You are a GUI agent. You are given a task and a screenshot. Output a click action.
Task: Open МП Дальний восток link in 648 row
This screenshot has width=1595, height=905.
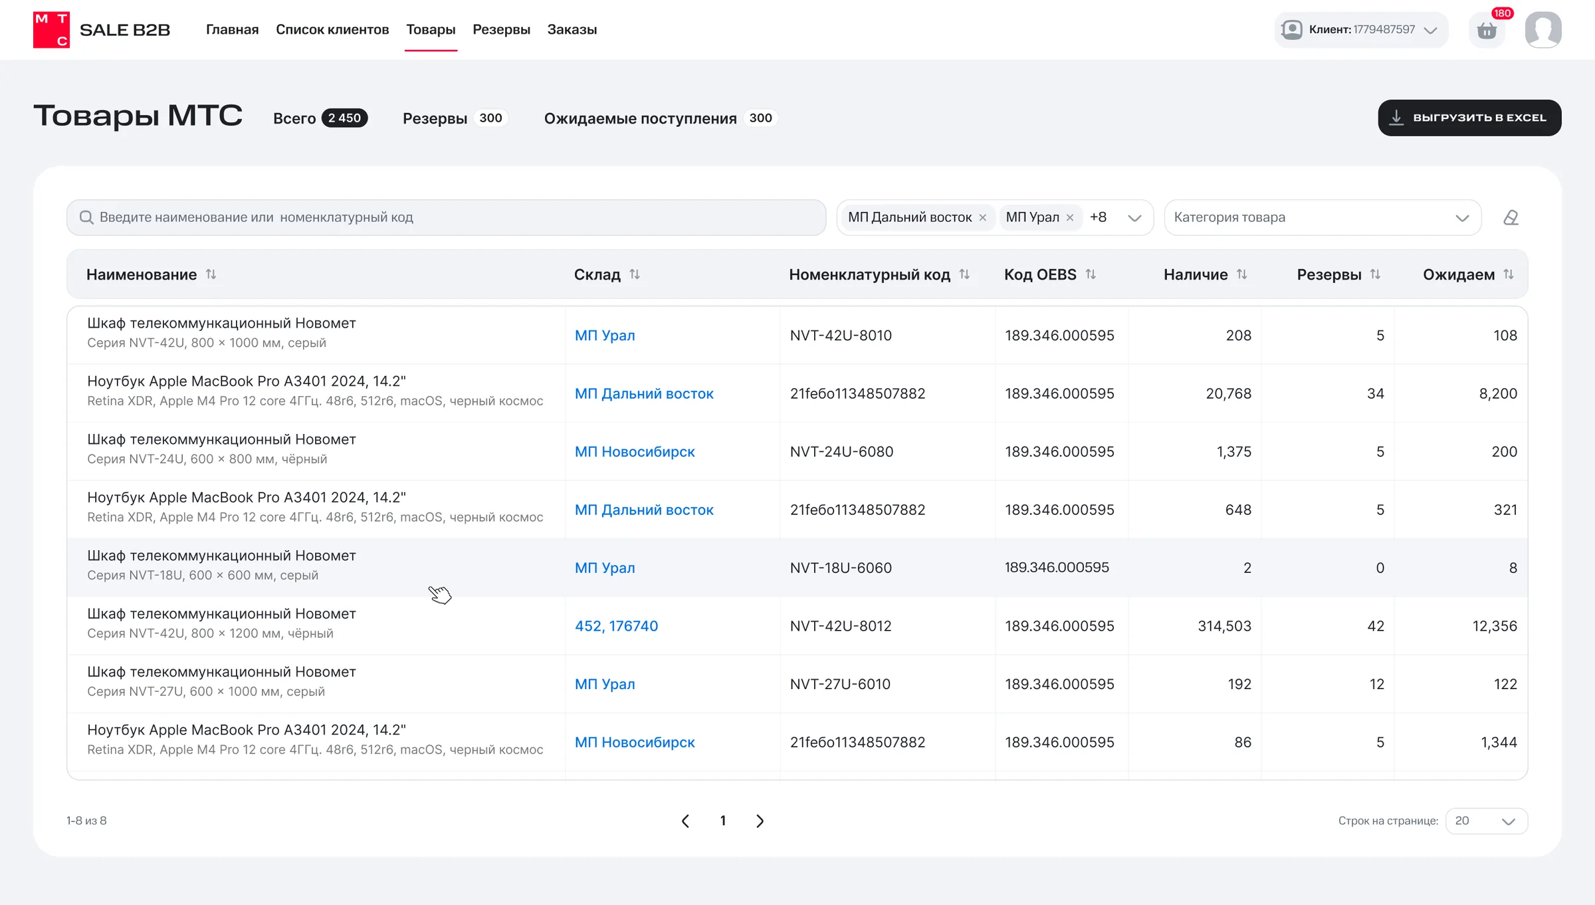point(644,510)
